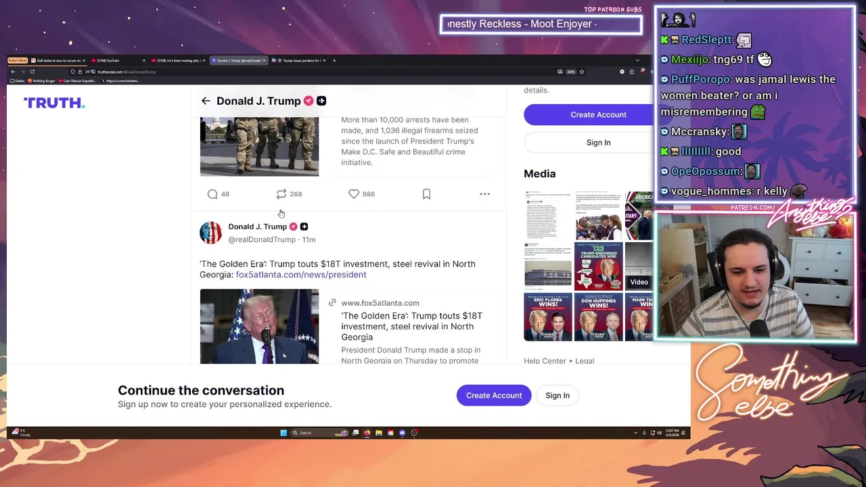
Task: Click Create Account in the bottom banner
Action: pyautogui.click(x=494, y=396)
